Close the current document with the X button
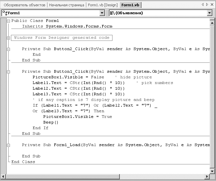The height and width of the screenshot is (181, 216). point(212,5)
